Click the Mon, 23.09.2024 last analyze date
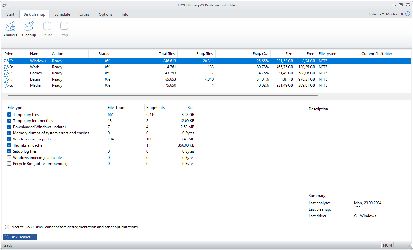This screenshot has width=413, height=250. 368,203
